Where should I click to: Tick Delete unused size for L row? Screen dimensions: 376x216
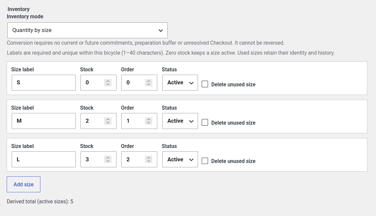point(205,161)
